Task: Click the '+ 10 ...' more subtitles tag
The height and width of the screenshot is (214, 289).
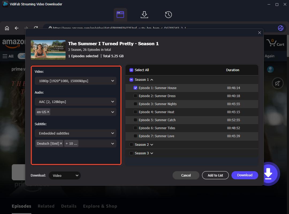Action: click(71, 143)
